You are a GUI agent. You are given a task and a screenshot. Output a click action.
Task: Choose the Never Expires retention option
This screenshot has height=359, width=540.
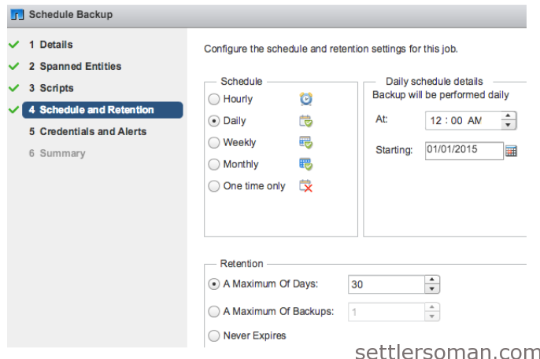[x=214, y=335]
